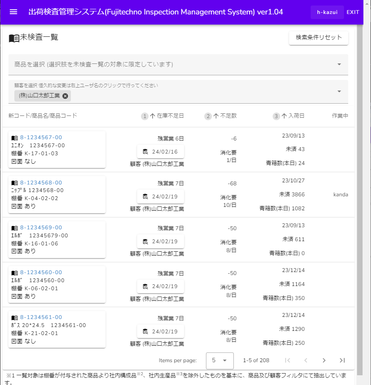Image resolution: width=371 pixels, height=385 pixels.
Task: Click 24/02/19 button in 8-1234561-00 row
Action: [x=160, y=331]
